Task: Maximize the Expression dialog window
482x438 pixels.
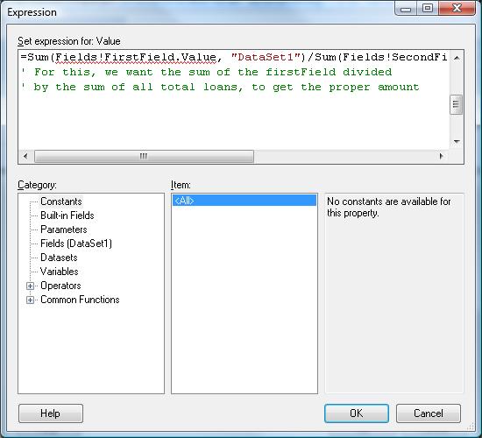Action: click(x=428, y=8)
